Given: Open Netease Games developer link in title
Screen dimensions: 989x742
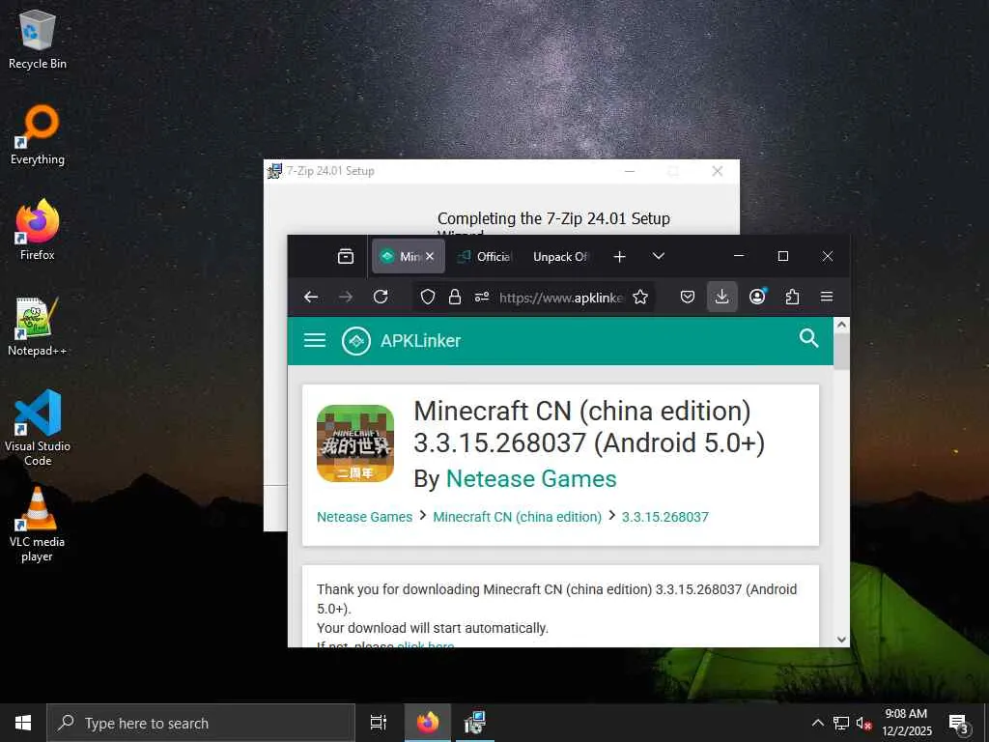Looking at the screenshot, I should [531, 479].
